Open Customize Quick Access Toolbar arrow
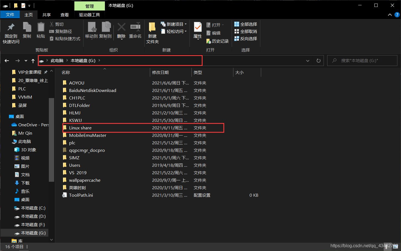401x251 pixels. coord(29,6)
